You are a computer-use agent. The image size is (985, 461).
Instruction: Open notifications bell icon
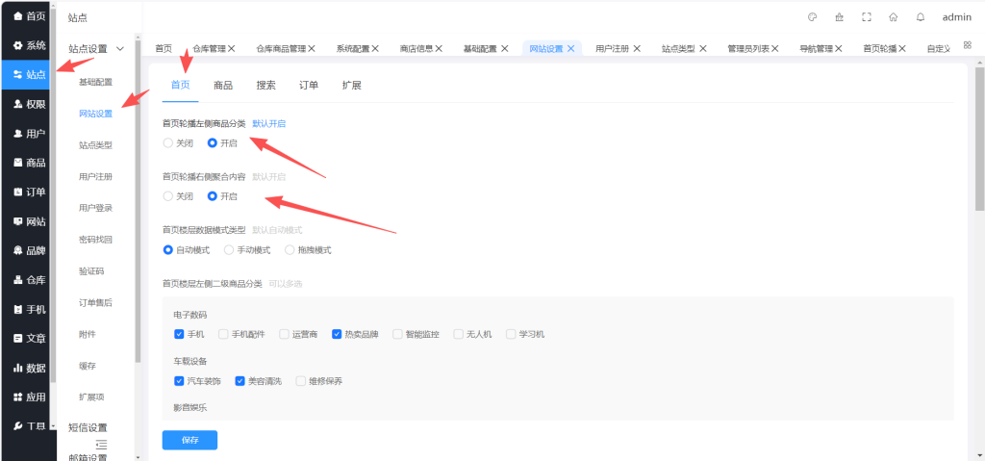click(x=921, y=17)
